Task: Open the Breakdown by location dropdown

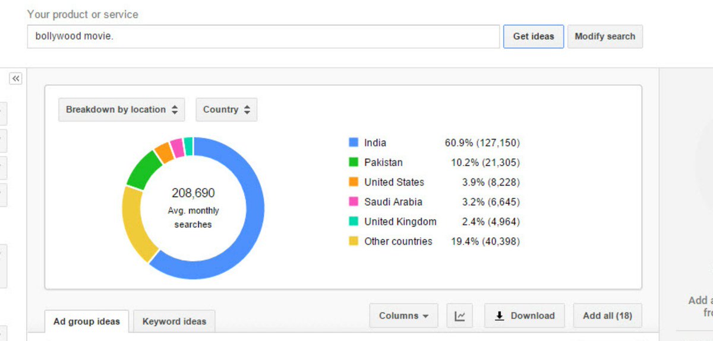Action: tap(122, 110)
